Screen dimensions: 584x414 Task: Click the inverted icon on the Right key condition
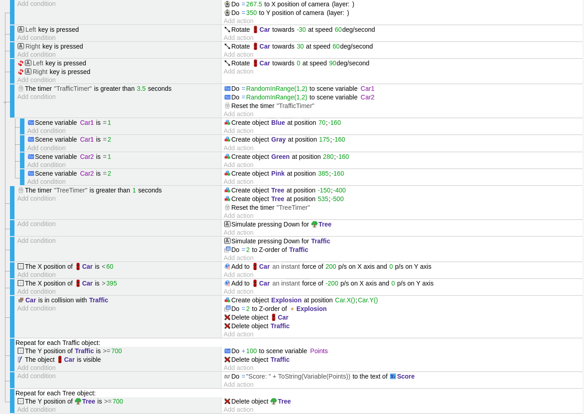pos(20,72)
